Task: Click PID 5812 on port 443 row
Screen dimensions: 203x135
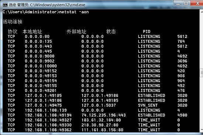Action: coord(182,46)
